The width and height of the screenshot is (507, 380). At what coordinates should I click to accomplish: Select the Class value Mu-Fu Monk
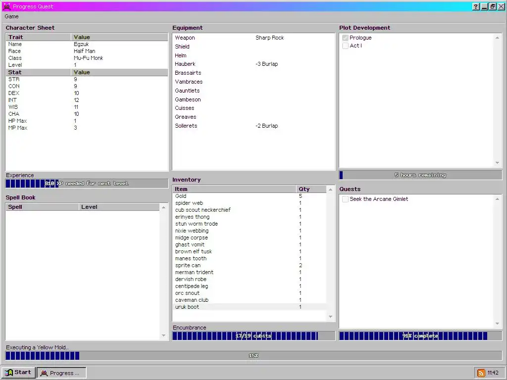[x=88, y=58]
